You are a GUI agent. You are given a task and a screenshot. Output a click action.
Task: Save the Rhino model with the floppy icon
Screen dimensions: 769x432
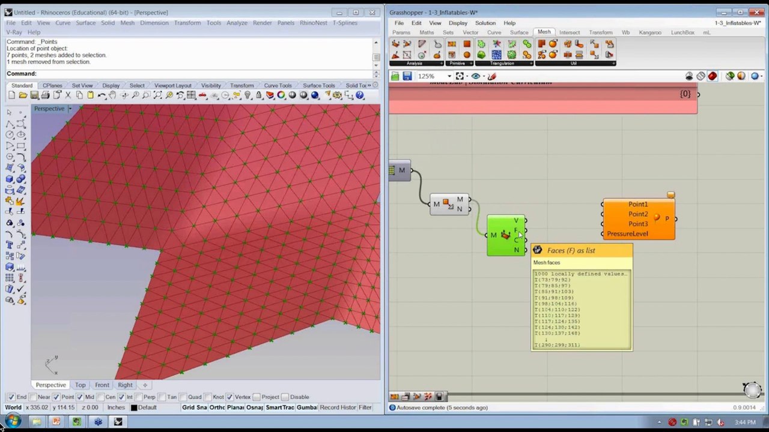tap(34, 95)
